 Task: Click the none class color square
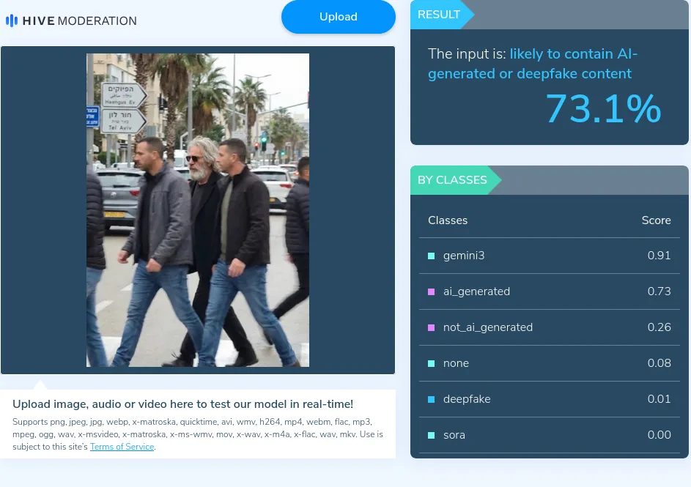(x=432, y=364)
